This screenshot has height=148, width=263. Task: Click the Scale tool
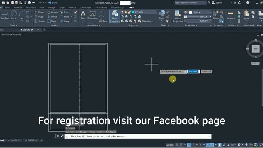[52, 21]
